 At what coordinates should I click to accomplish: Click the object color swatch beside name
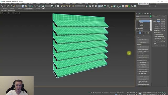(x=151, y=16)
